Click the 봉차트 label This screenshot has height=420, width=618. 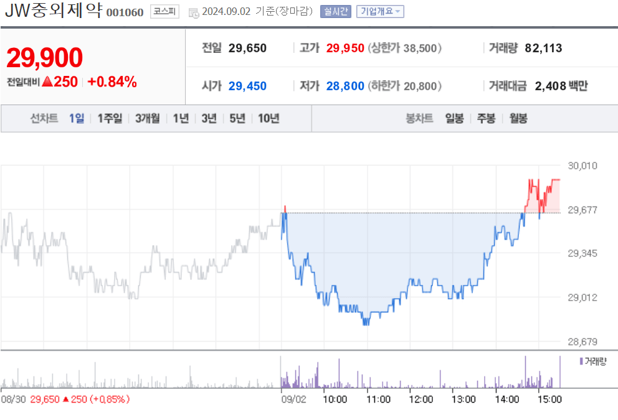coord(419,118)
